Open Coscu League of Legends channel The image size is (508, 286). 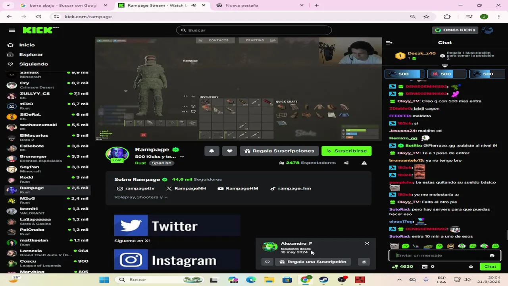(x=48, y=263)
